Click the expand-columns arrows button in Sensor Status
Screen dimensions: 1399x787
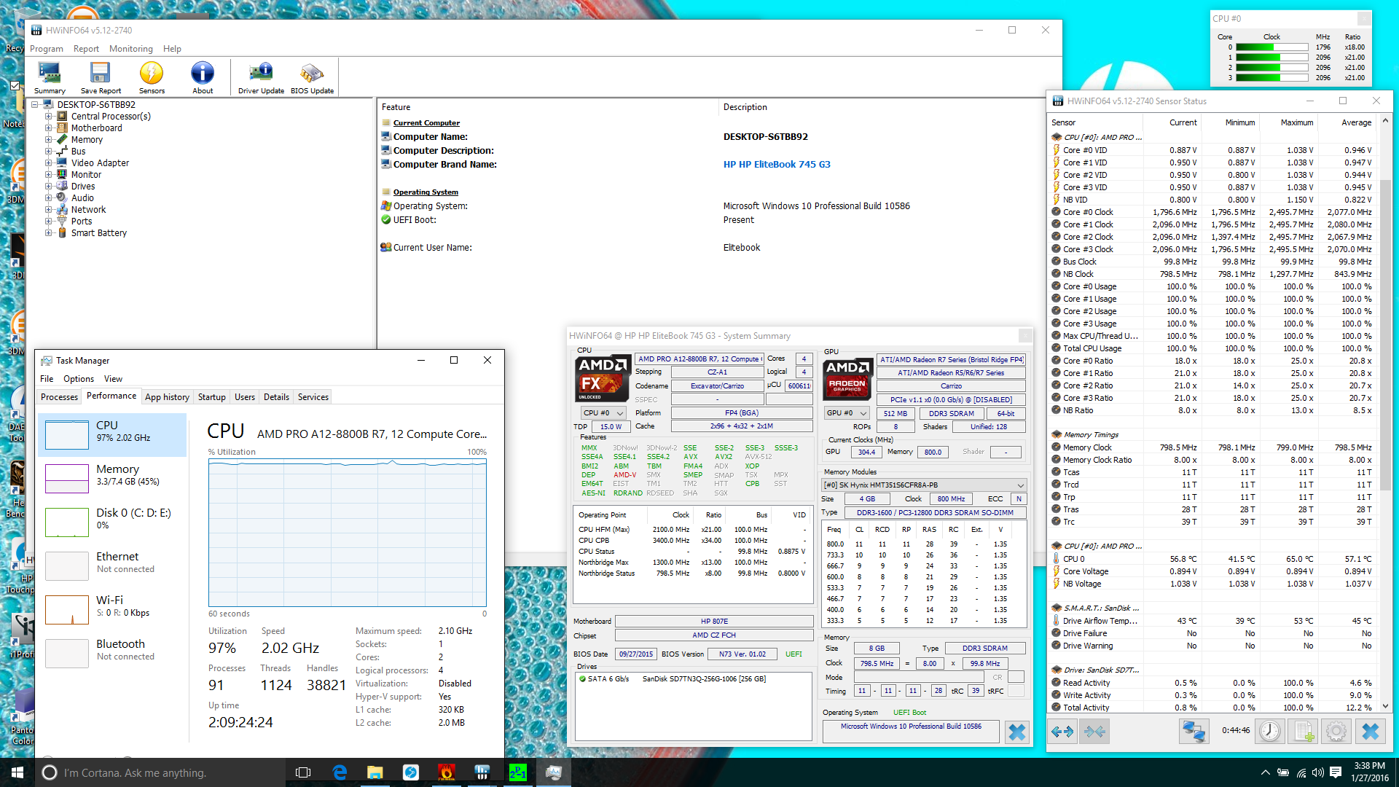point(1062,731)
